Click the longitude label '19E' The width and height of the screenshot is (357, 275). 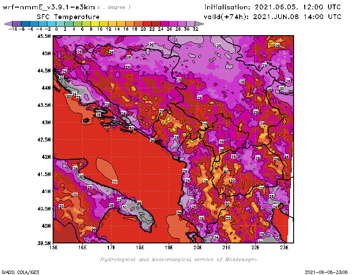pos(169,247)
